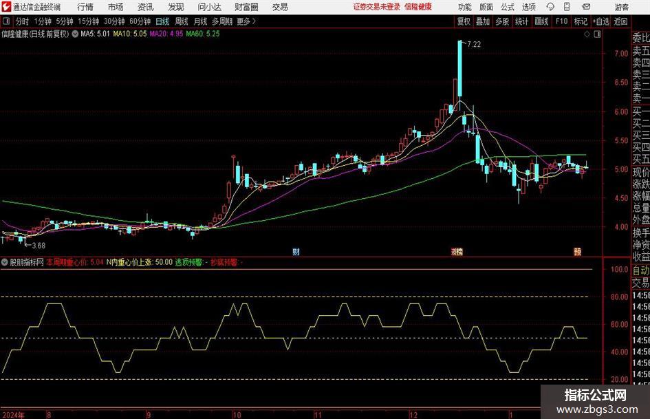This screenshot has width=650, height=419.
Task: Switch to 分时 intraday view
Action: coord(23,21)
